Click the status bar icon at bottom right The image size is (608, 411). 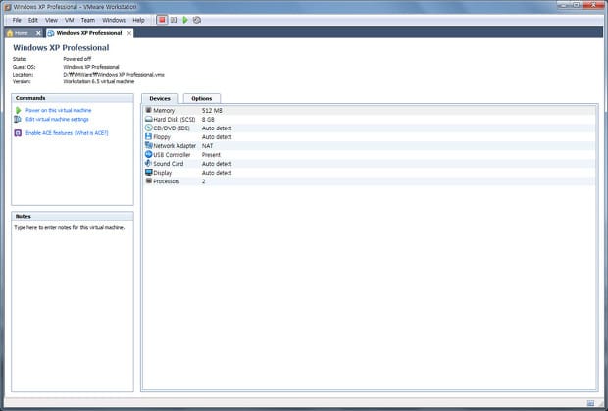[x=589, y=403]
